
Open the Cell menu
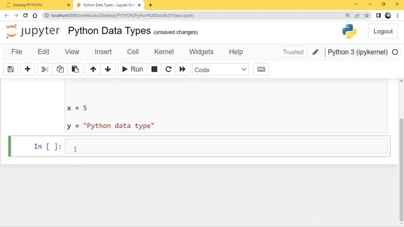[133, 52]
